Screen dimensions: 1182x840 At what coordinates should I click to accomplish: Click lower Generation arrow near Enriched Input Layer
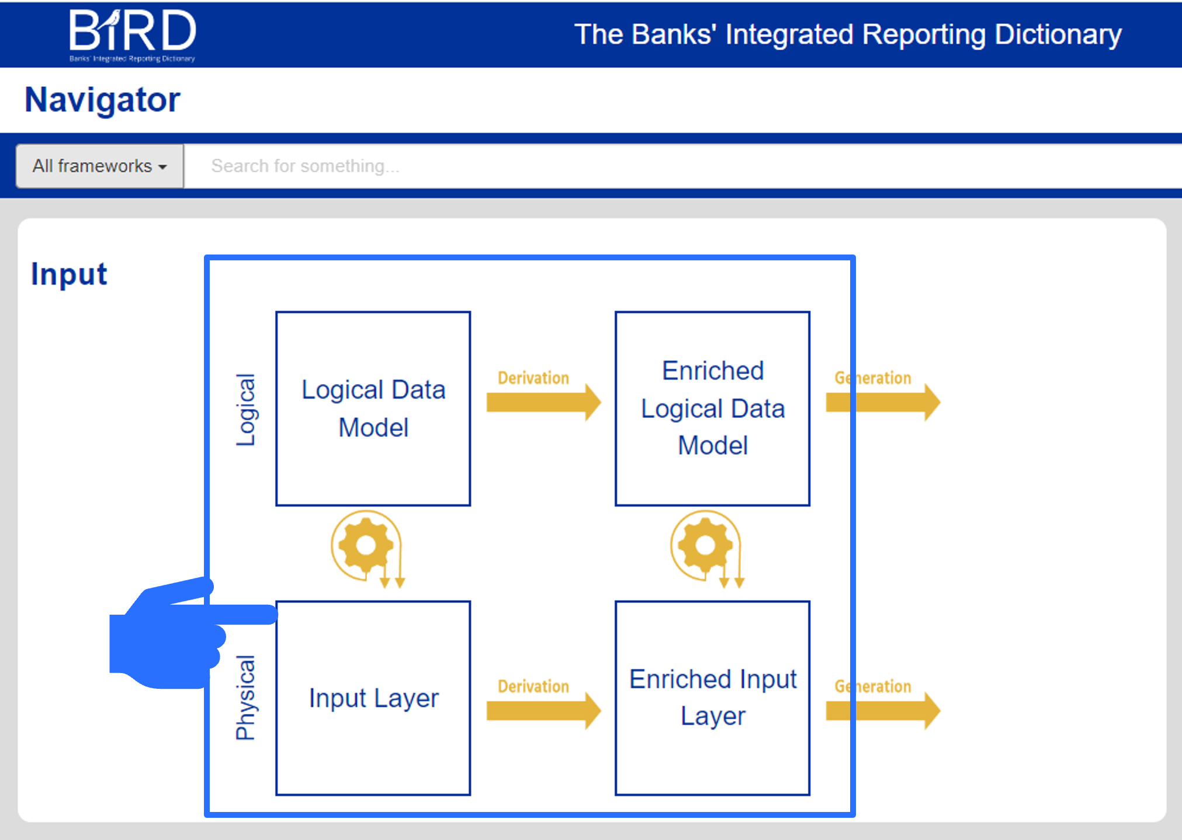point(882,710)
